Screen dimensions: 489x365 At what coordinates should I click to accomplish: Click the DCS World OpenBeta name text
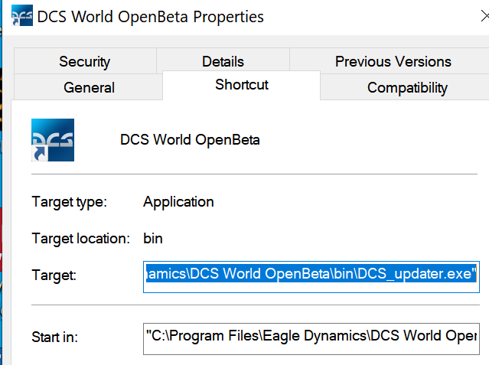[x=190, y=140]
